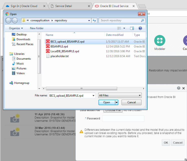This screenshot has height=161, width=187.
Task: Go back with the Back arrow button
Action: click(x=8, y=20)
